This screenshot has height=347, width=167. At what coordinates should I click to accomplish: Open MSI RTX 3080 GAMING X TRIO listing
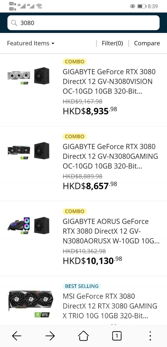pyautogui.click(x=110, y=306)
